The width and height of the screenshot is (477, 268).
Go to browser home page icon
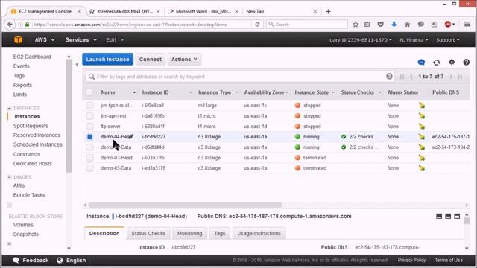(408, 25)
